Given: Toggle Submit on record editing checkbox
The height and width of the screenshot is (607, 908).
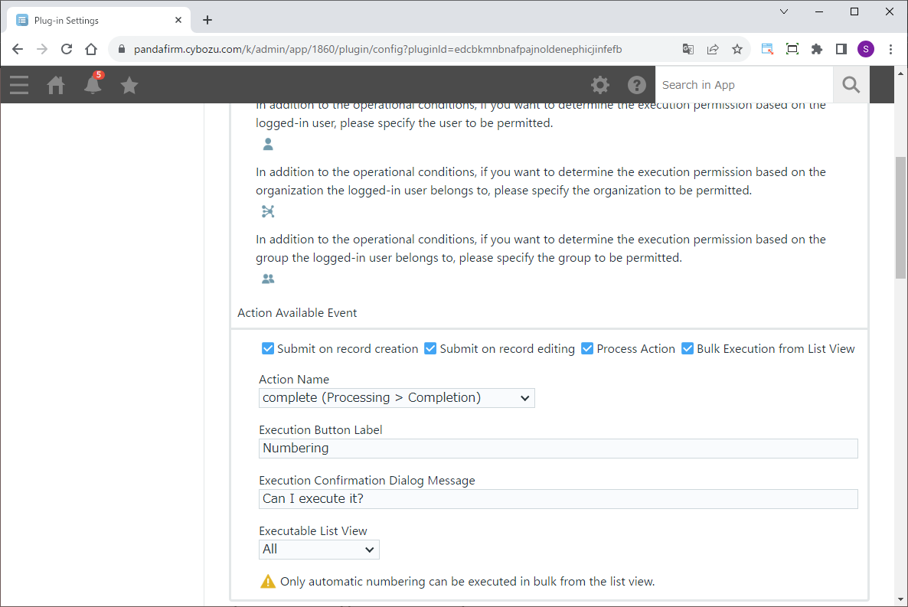Looking at the screenshot, I should click(x=430, y=348).
